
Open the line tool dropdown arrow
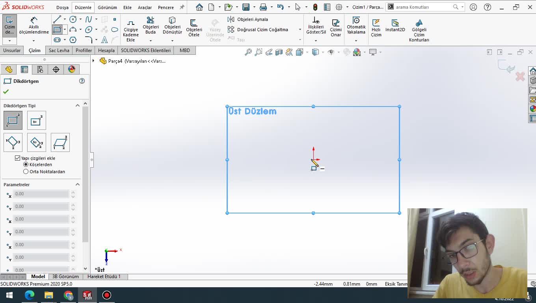click(x=65, y=19)
